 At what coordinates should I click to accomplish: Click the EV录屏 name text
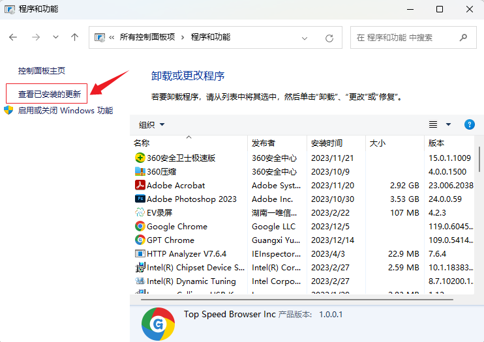159,213
